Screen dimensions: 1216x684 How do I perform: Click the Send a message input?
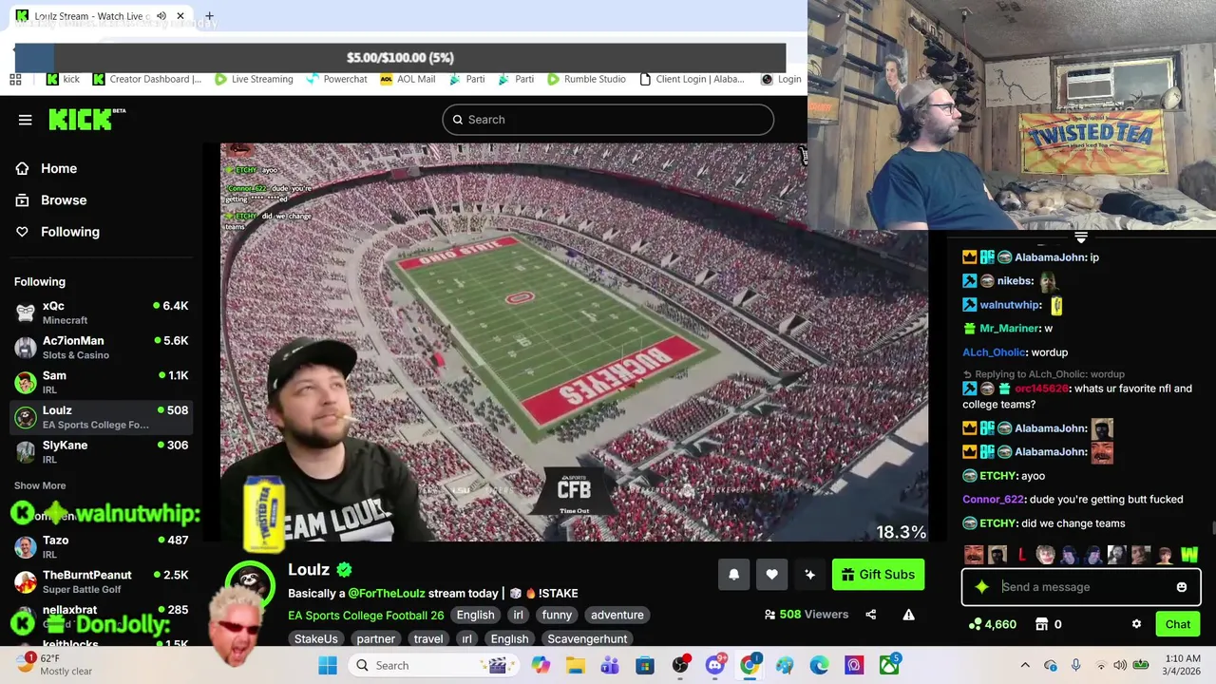click(x=1081, y=587)
